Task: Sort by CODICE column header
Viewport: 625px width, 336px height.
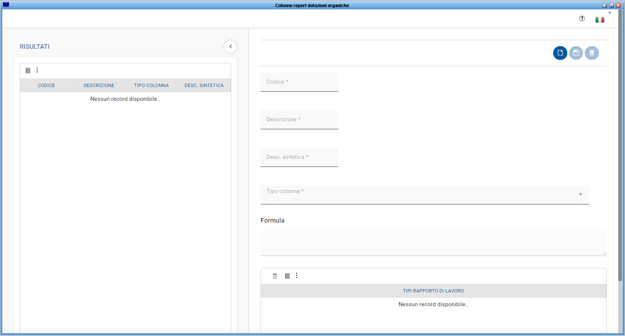Action: (x=46, y=86)
